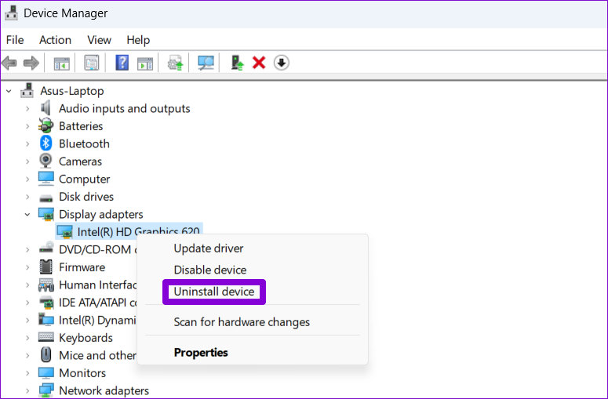Click the Enable device toolbar icon

pos(237,63)
